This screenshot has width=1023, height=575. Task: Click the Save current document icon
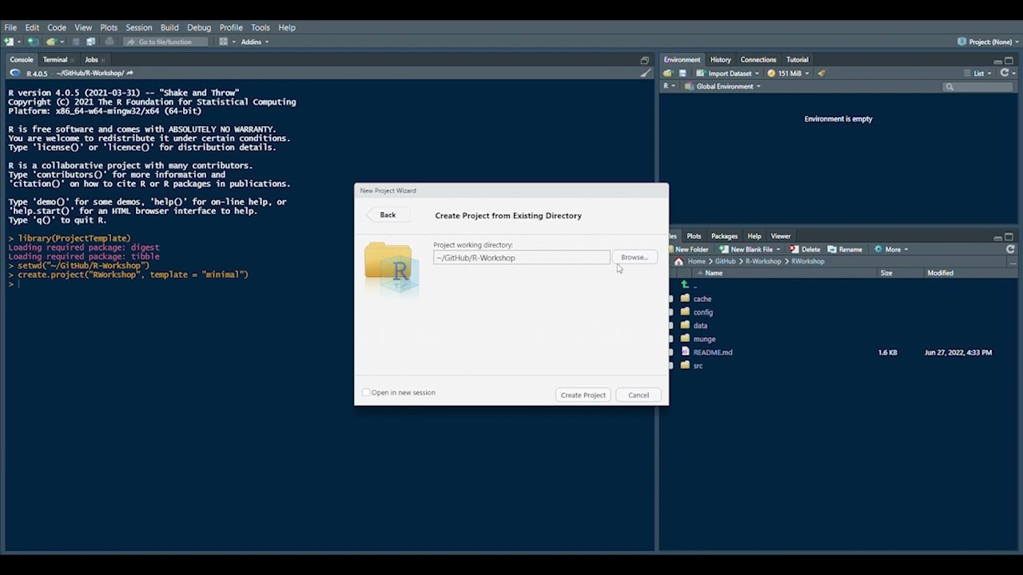(76, 42)
